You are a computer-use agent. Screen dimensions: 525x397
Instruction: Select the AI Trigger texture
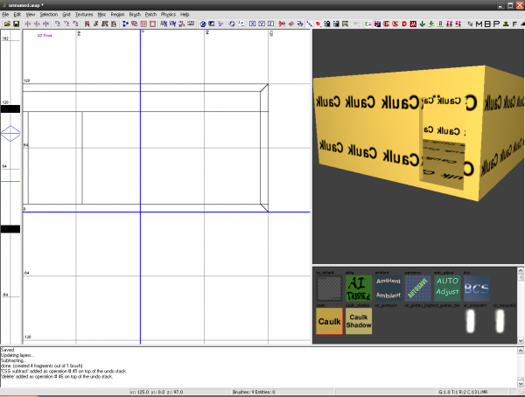click(359, 288)
